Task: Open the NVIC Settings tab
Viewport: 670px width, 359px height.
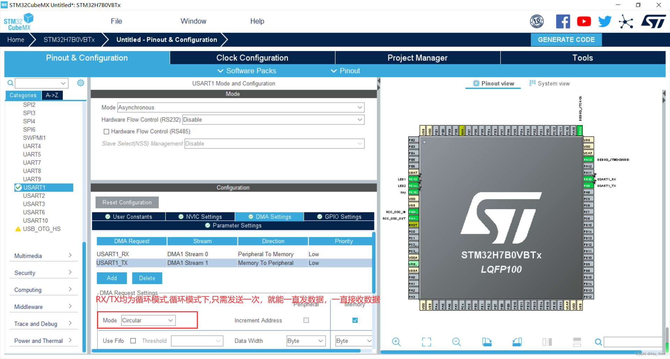Action: click(x=200, y=216)
